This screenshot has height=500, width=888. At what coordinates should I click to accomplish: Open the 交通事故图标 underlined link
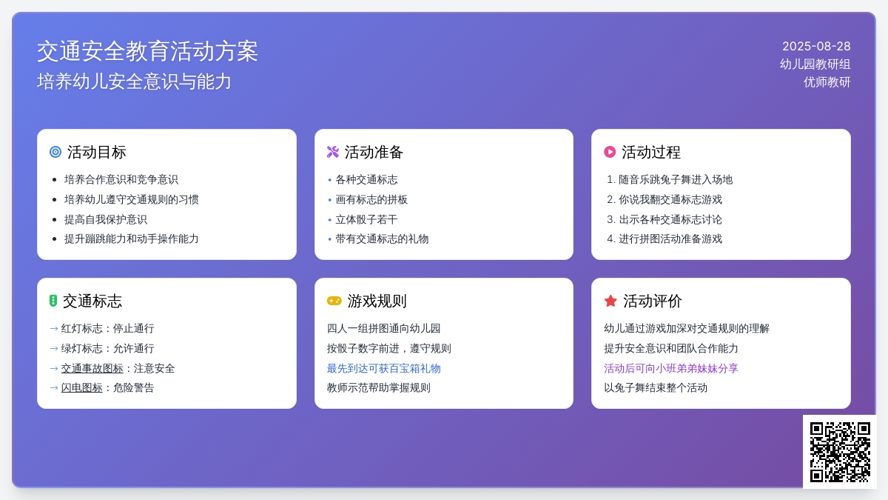pyautogui.click(x=92, y=368)
